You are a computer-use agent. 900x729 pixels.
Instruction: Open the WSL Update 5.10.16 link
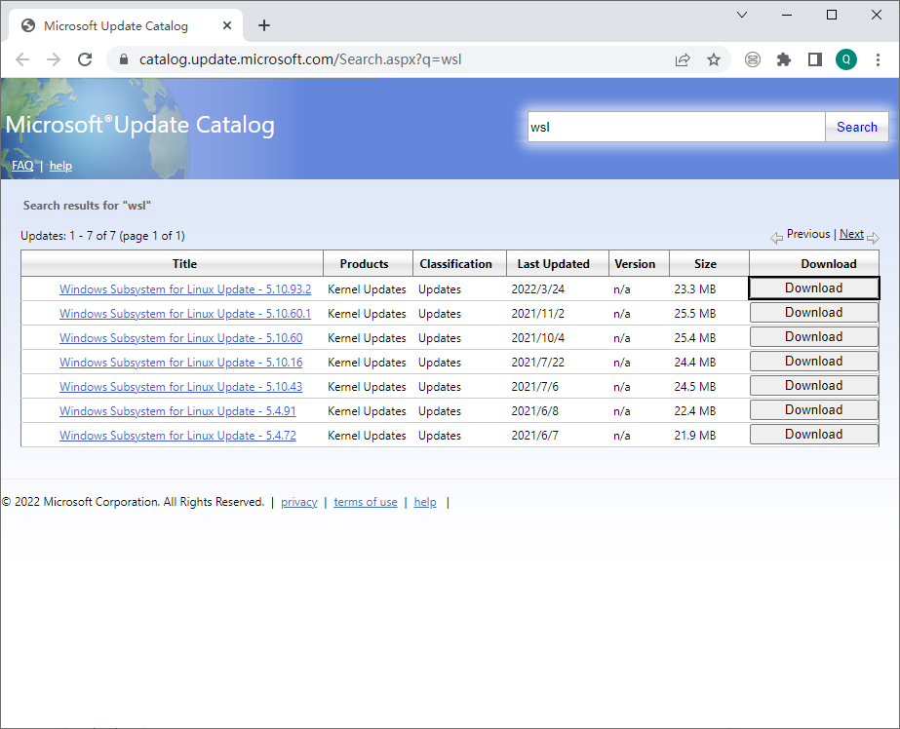point(180,363)
